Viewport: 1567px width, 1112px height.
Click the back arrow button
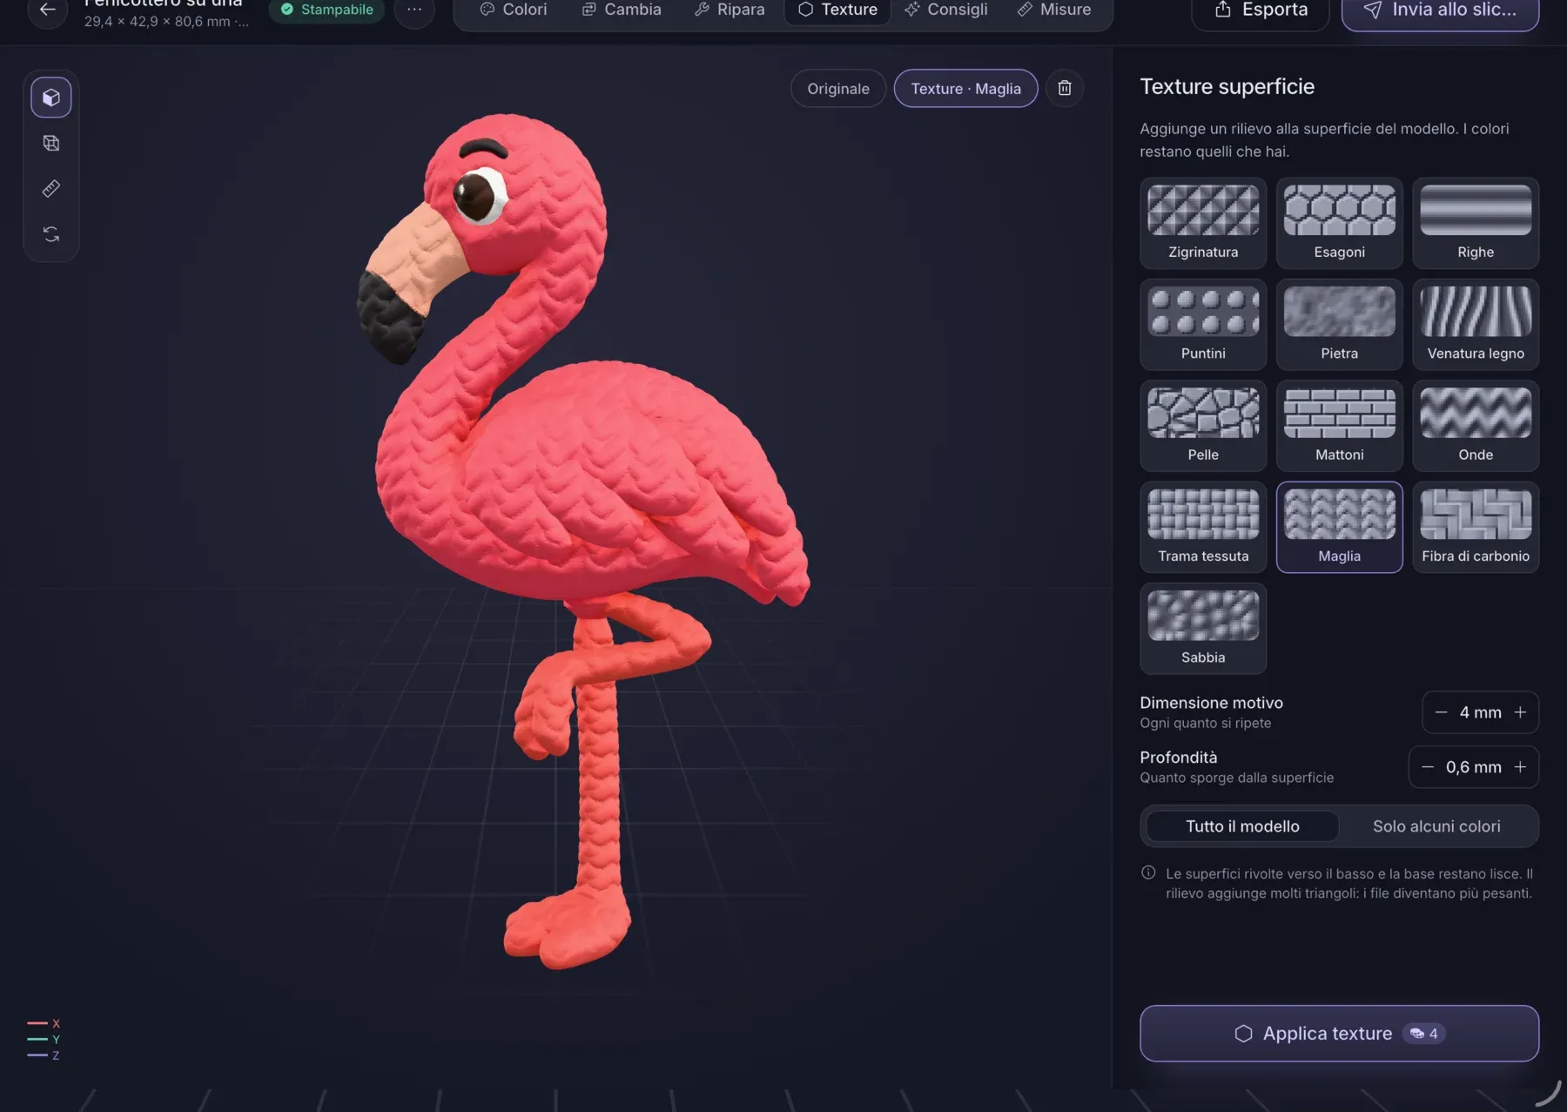point(48,10)
